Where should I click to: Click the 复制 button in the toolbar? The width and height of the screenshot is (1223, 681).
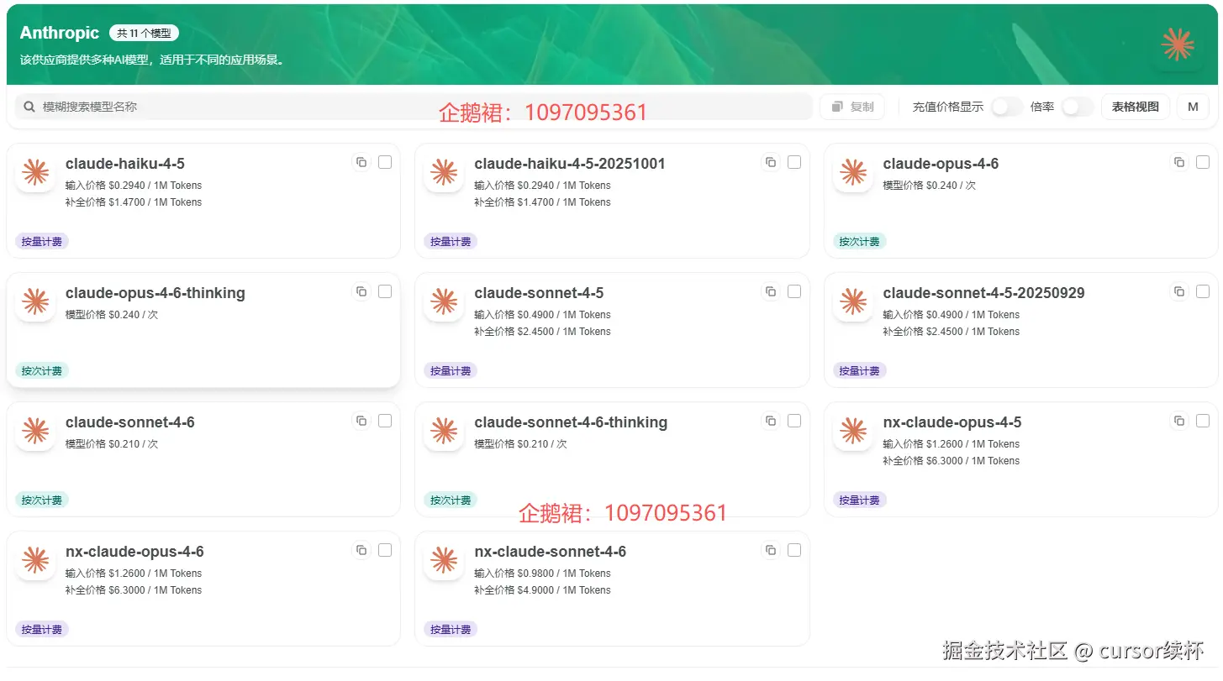pos(852,107)
